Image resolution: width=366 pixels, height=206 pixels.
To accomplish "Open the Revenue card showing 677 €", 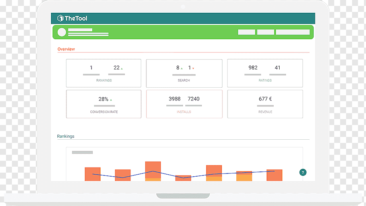I will 265,104.
